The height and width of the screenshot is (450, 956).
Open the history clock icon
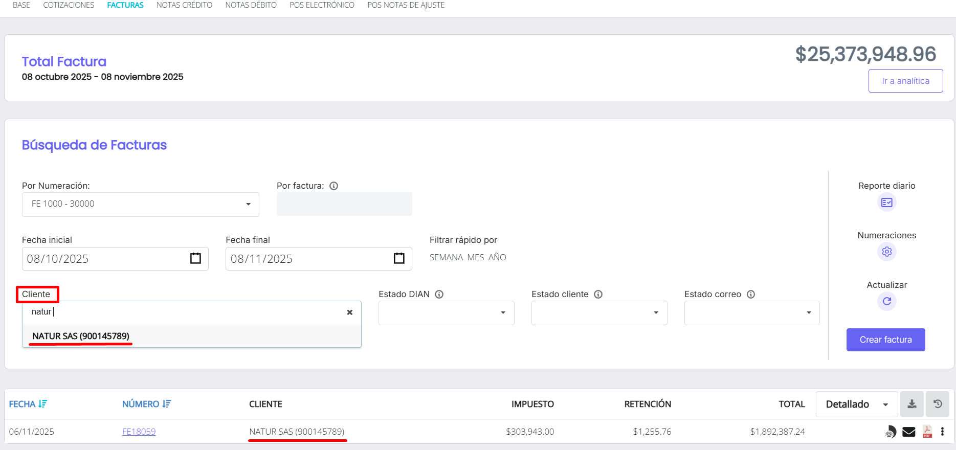pyautogui.click(x=937, y=404)
